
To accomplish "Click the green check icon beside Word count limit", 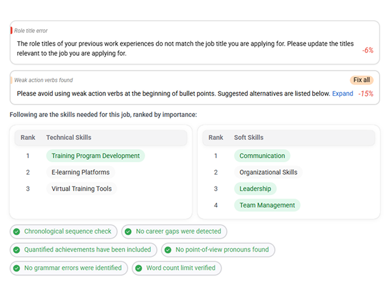I will click(139, 269).
